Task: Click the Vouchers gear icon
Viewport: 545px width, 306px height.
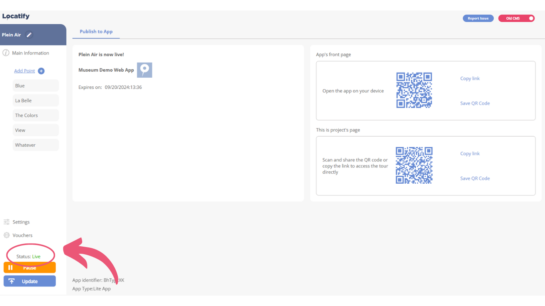Action: (6, 235)
